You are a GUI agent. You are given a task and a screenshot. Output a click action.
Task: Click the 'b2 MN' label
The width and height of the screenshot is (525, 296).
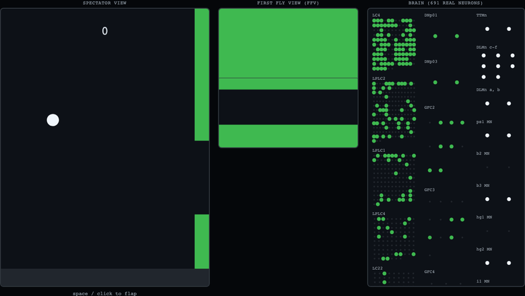click(483, 153)
